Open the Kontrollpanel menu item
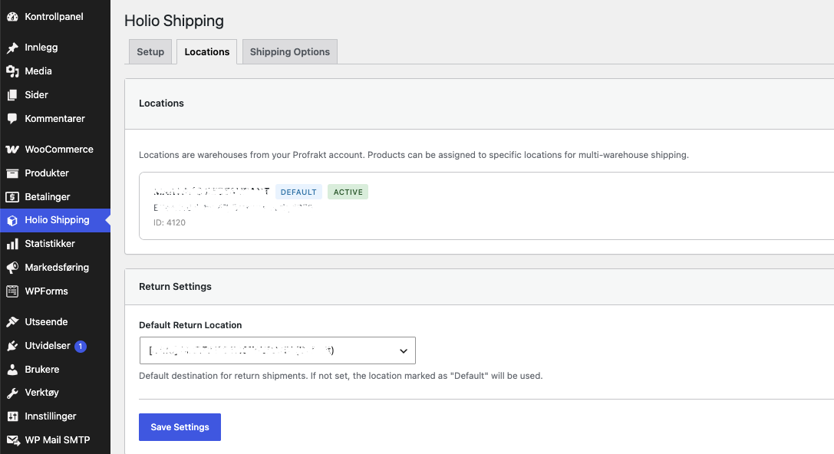This screenshot has height=454, width=834. coord(55,16)
